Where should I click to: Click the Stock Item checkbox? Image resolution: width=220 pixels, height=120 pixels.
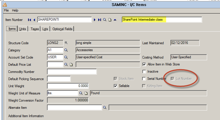(x=115, y=79)
